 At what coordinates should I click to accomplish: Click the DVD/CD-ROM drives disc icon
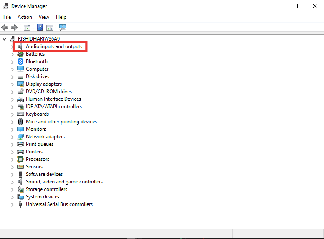click(x=20, y=92)
